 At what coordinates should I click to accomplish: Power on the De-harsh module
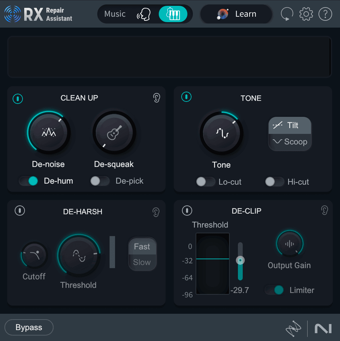click(x=20, y=211)
